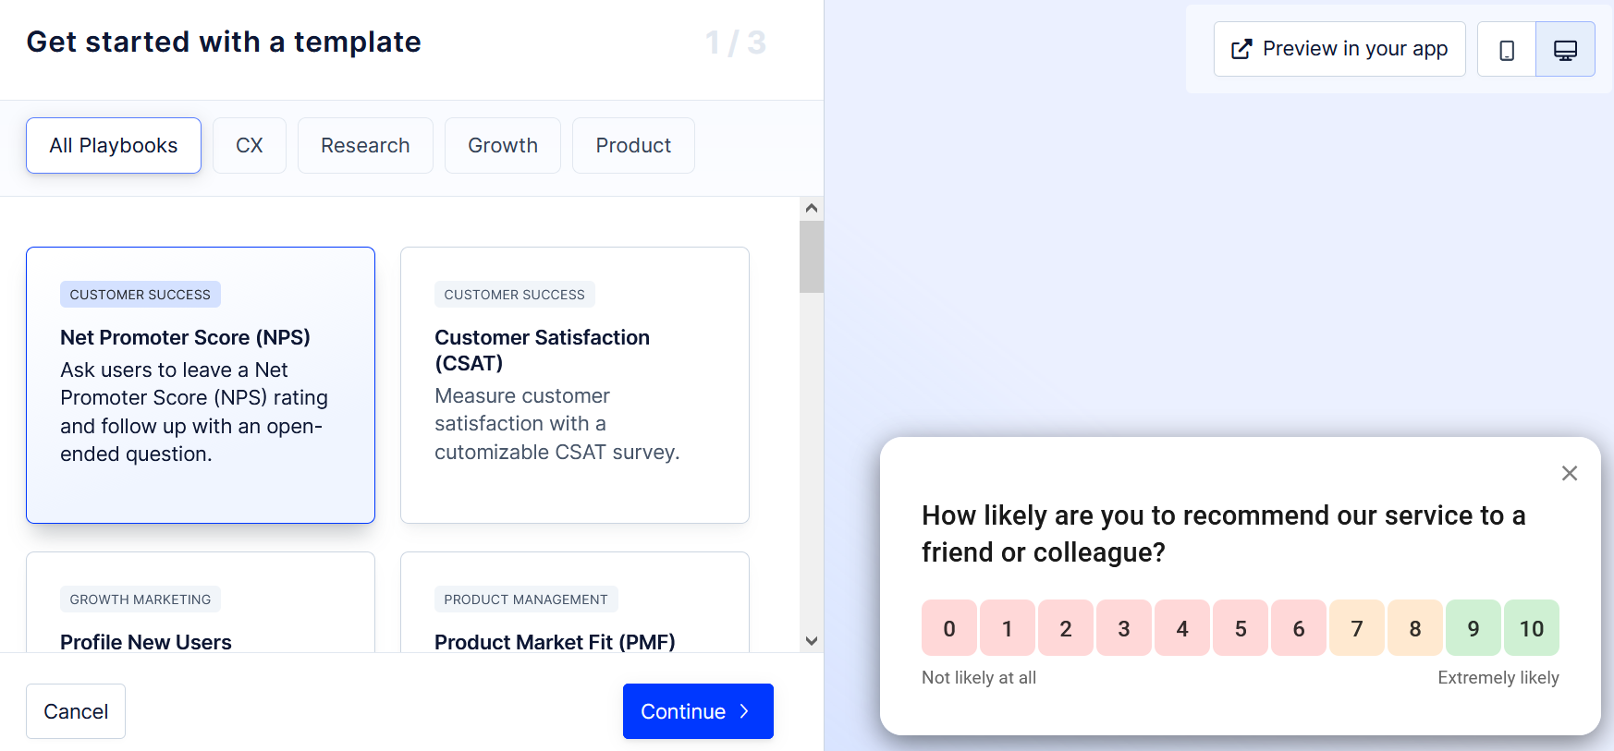
Task: Select the Growth filter tab
Action: pyautogui.click(x=502, y=145)
